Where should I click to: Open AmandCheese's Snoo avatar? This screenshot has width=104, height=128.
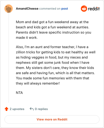(9, 9)
